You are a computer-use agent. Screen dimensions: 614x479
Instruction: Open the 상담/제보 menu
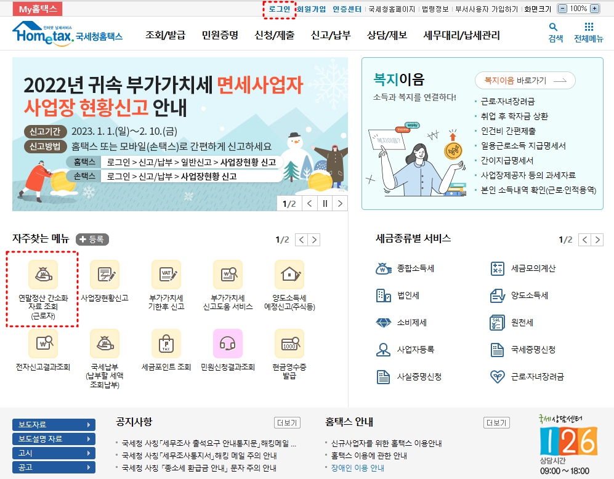point(387,35)
